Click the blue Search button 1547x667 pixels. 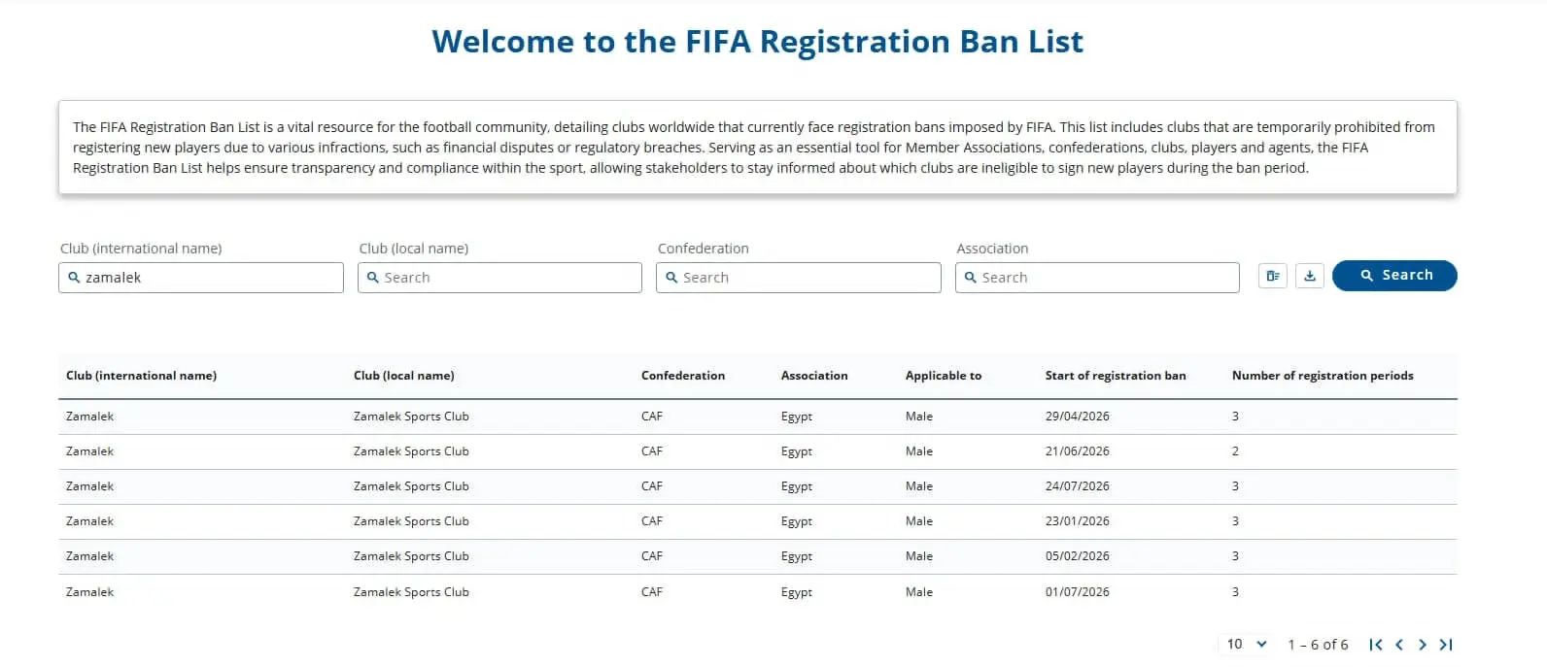point(1394,276)
